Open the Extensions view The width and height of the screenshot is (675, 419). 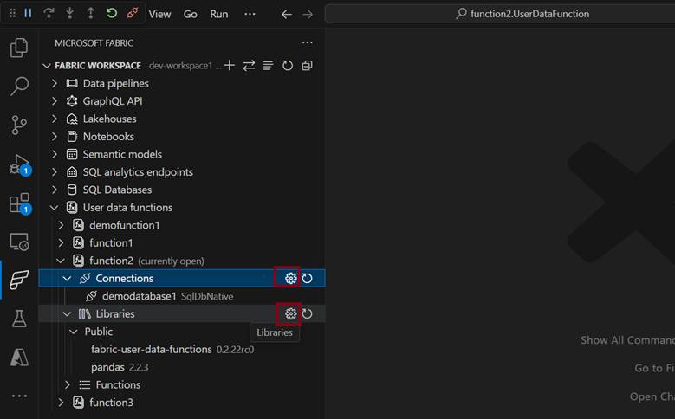point(20,203)
